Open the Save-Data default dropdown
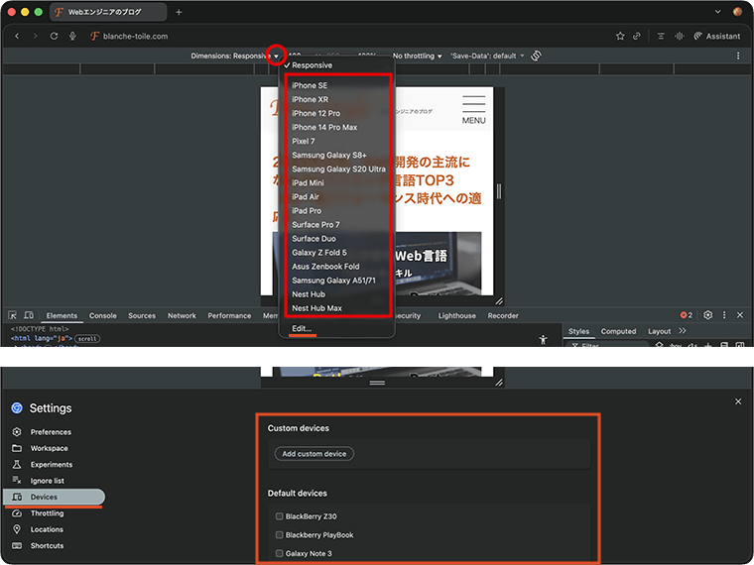Screen dimensions: 754x565 (x=487, y=56)
